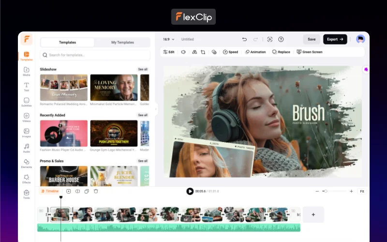Open the Elements sidebar section

click(27, 164)
